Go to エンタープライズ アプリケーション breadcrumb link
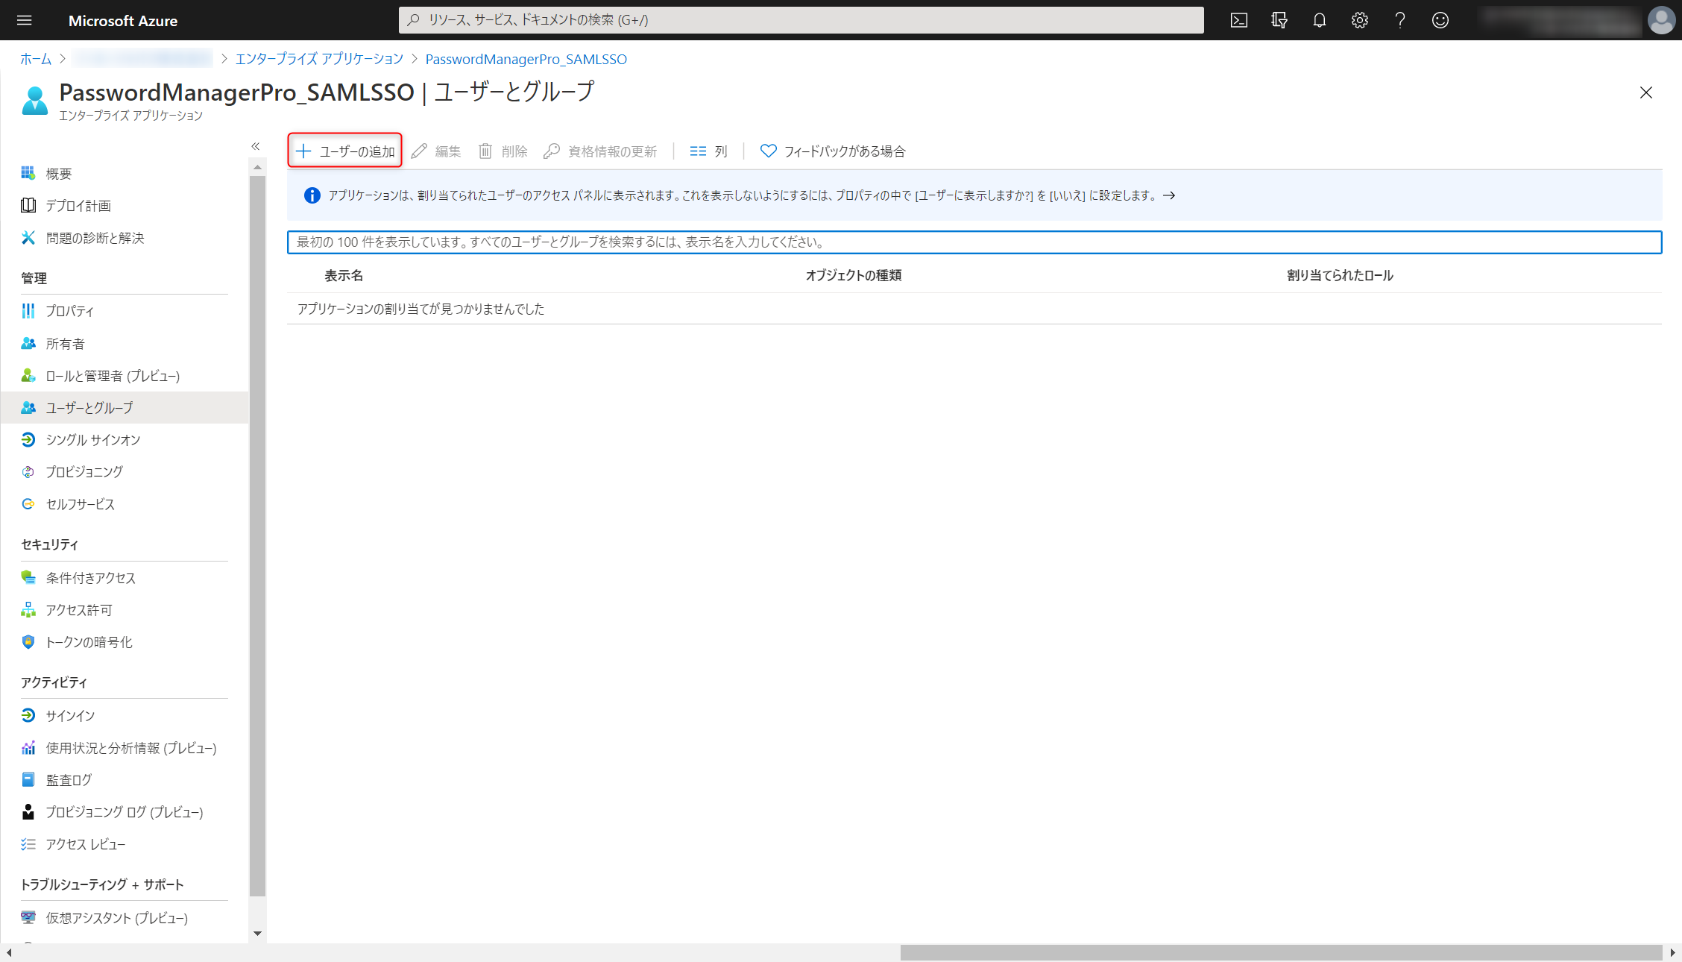The height and width of the screenshot is (962, 1682). (319, 59)
